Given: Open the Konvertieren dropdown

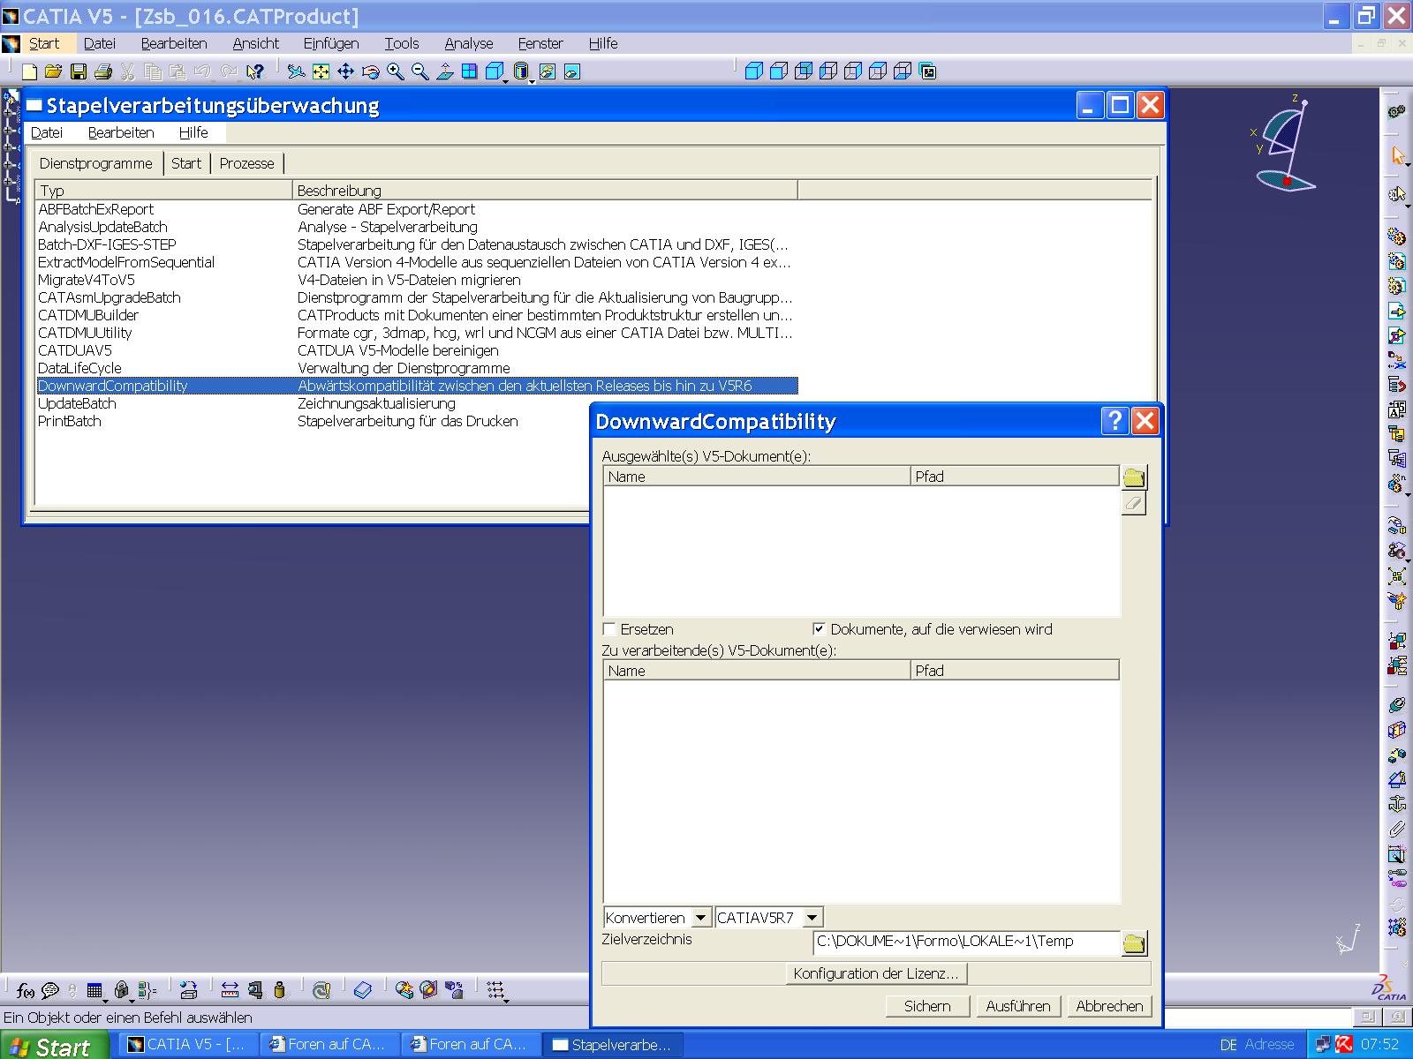Looking at the screenshot, I should coord(700,918).
